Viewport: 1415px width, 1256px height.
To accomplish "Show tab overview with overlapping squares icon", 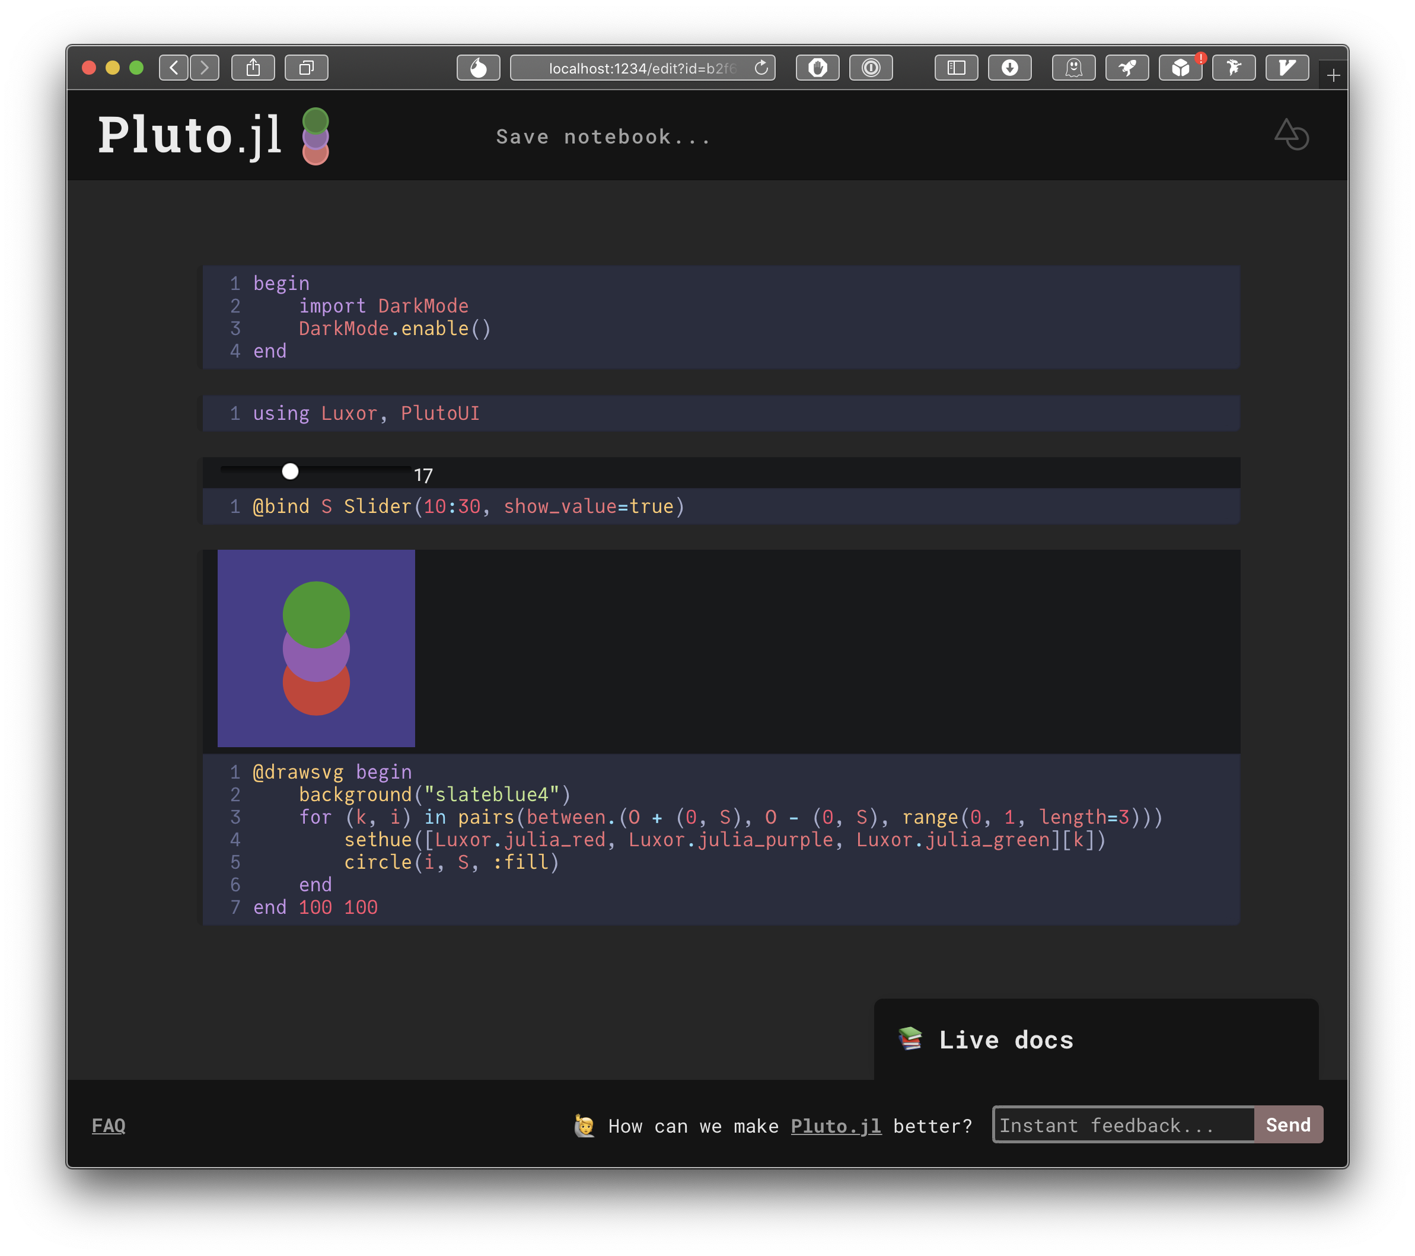I will pyautogui.click(x=306, y=68).
